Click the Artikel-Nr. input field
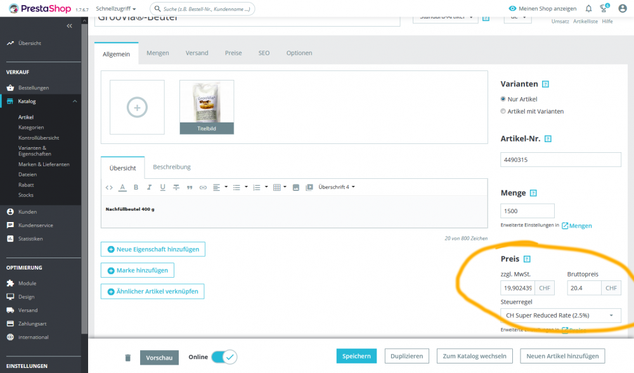 click(x=560, y=160)
